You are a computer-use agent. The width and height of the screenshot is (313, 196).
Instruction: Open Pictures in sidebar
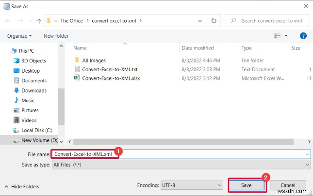click(x=30, y=110)
